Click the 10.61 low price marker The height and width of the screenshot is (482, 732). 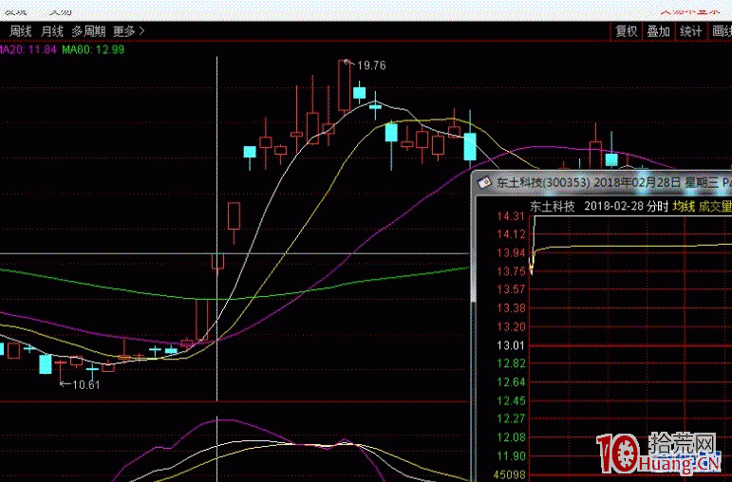point(85,384)
